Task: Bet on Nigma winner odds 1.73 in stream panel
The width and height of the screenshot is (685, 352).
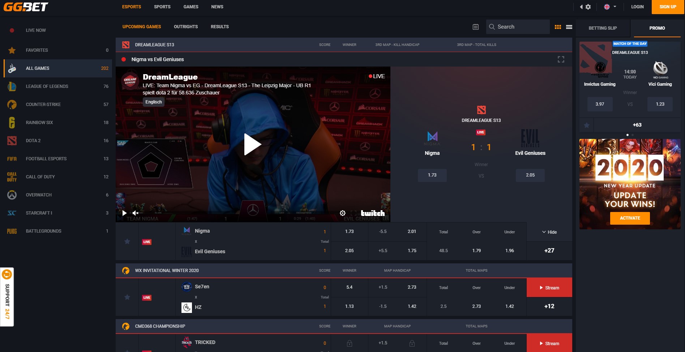Action: tap(432, 175)
